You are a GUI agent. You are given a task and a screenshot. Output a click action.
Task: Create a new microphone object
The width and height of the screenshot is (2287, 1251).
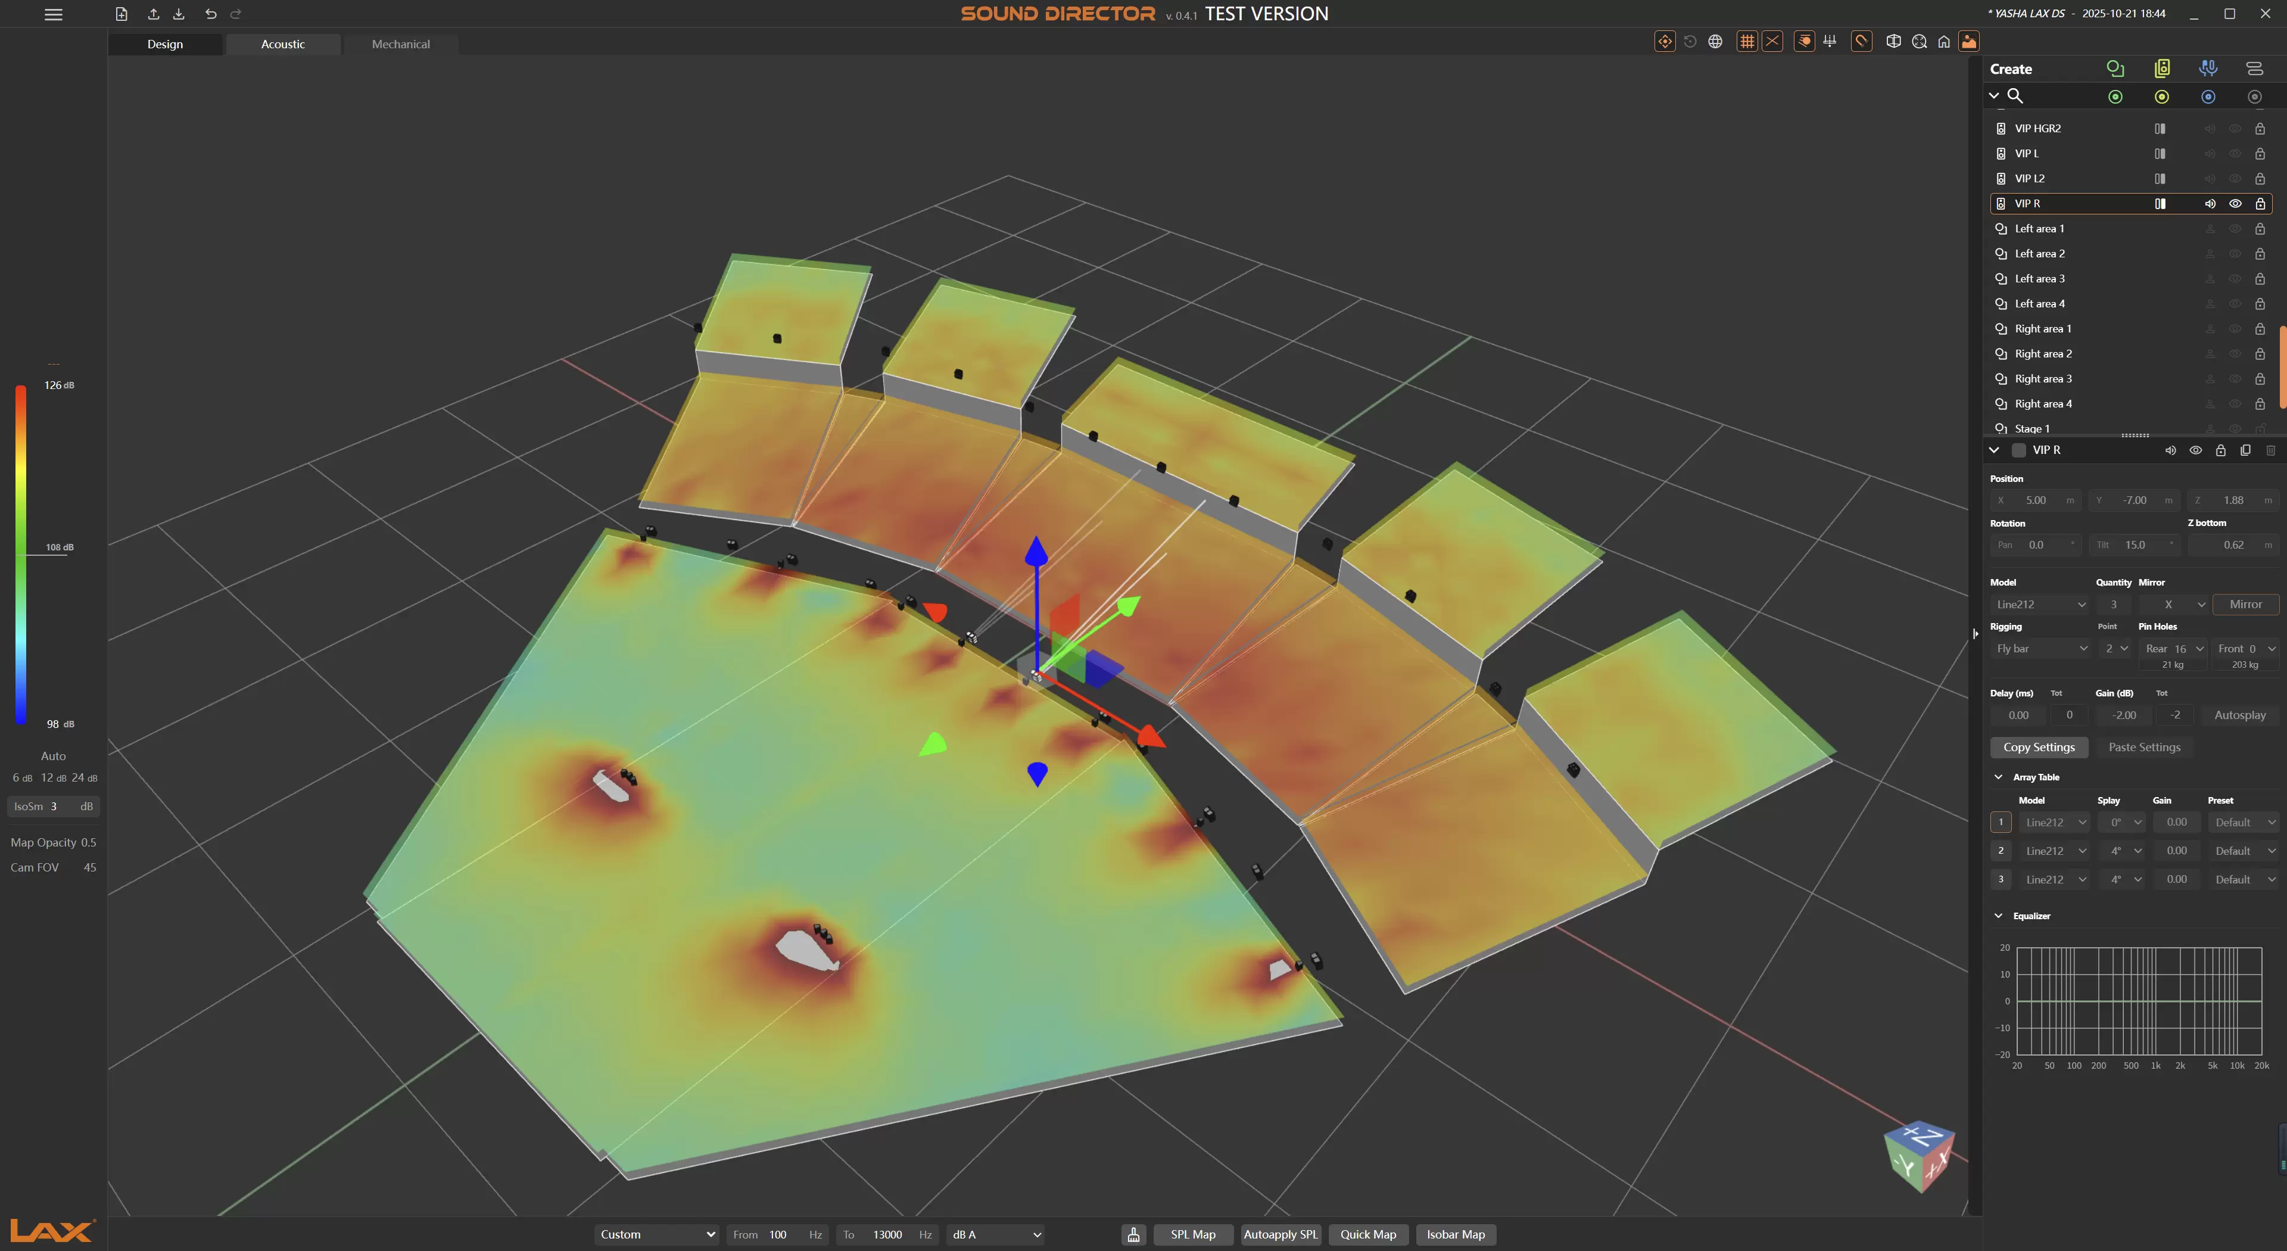point(2208,69)
